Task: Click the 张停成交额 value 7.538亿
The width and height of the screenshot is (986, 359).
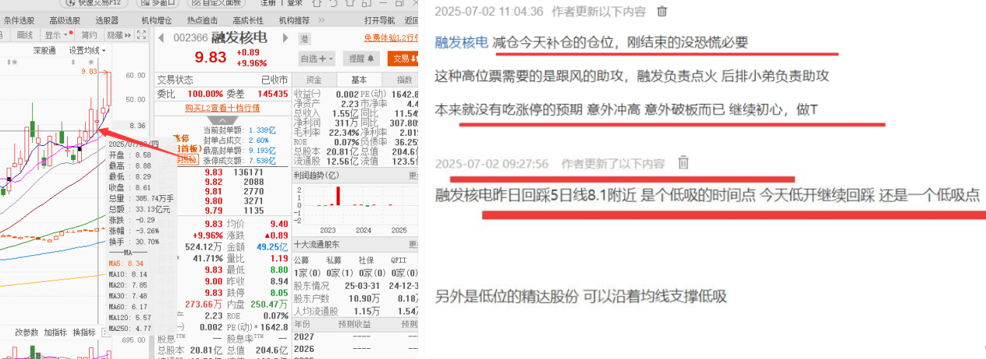Action: [x=261, y=159]
